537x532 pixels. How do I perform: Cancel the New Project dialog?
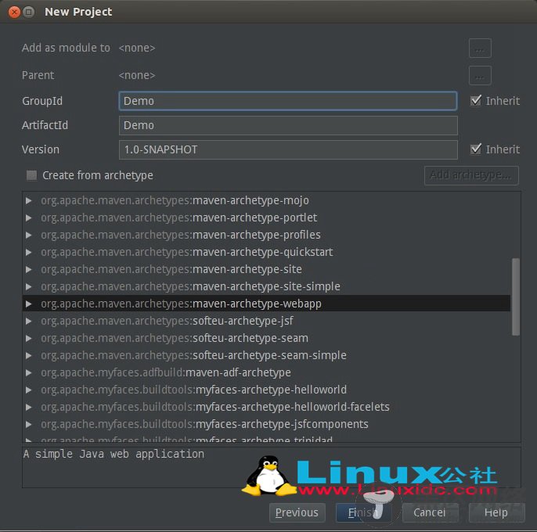click(430, 512)
